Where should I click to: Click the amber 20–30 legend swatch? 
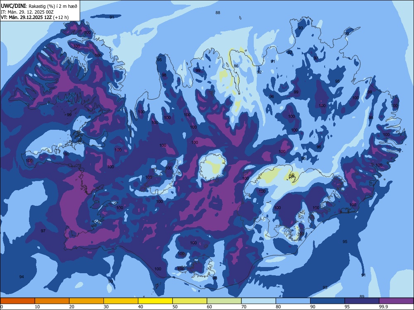point(87,301)
